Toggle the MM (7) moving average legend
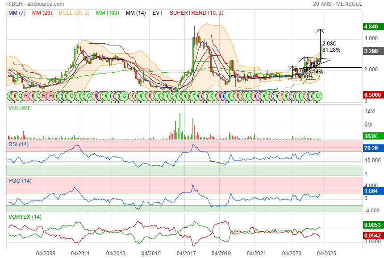Viewport: 384px width, 258px height. point(17,13)
